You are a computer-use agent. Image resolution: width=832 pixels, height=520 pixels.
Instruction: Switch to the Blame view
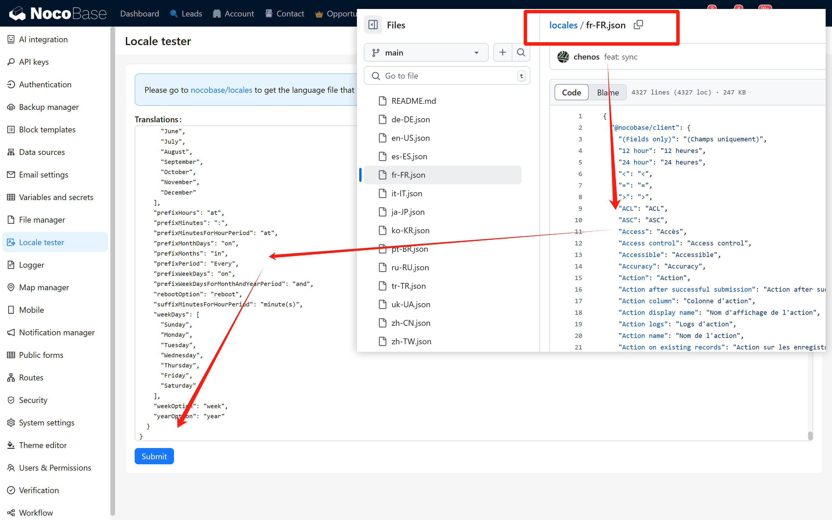(607, 92)
